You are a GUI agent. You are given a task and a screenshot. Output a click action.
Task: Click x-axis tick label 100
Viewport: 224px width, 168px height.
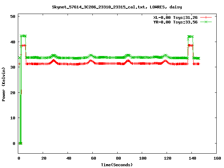coord(143,158)
